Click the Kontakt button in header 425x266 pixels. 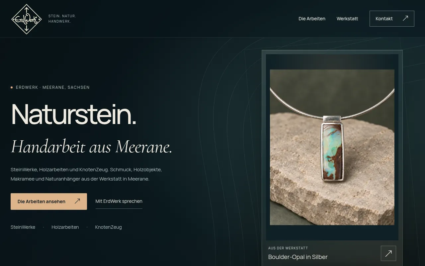[x=392, y=19]
